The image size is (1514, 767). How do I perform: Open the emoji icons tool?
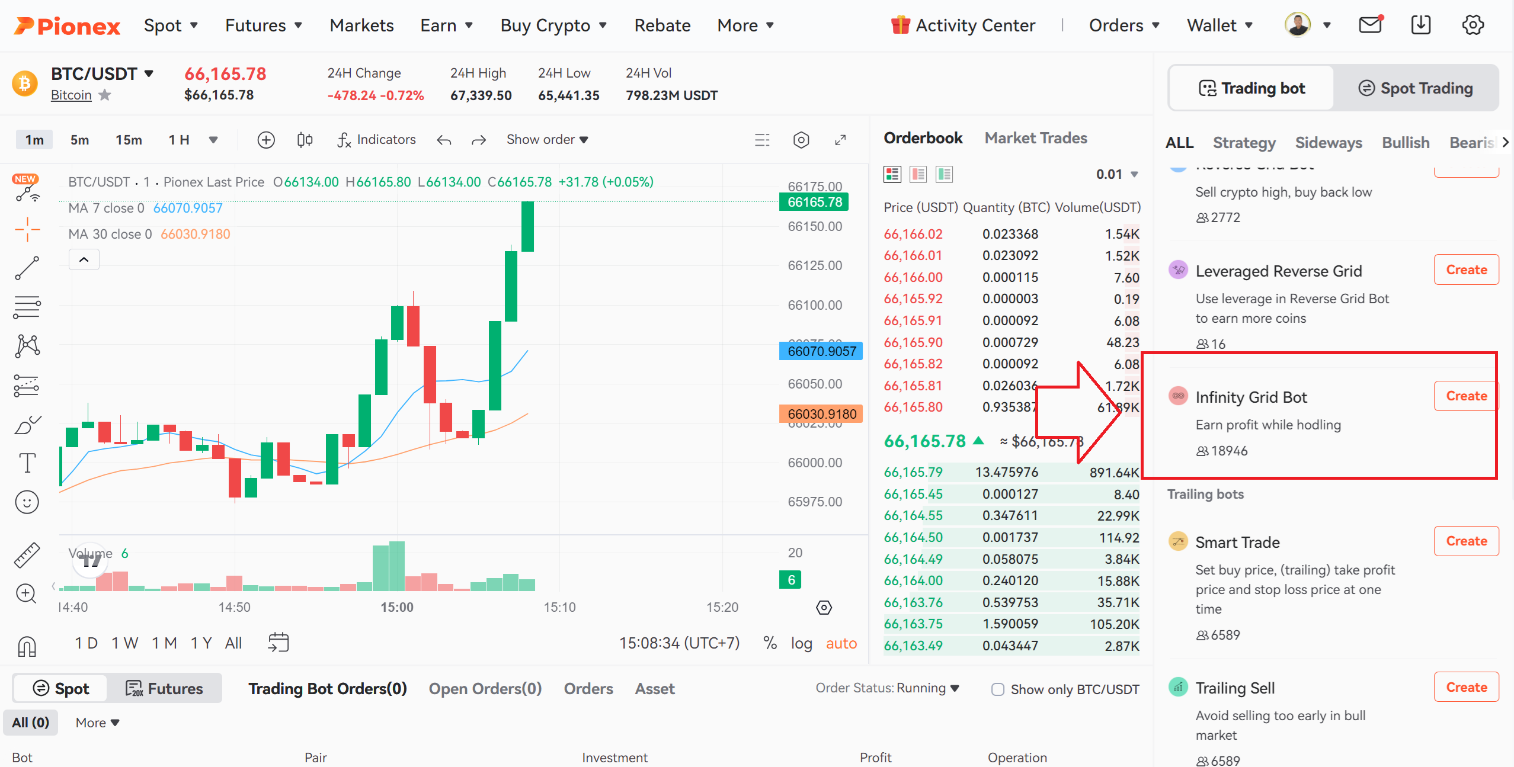[27, 502]
